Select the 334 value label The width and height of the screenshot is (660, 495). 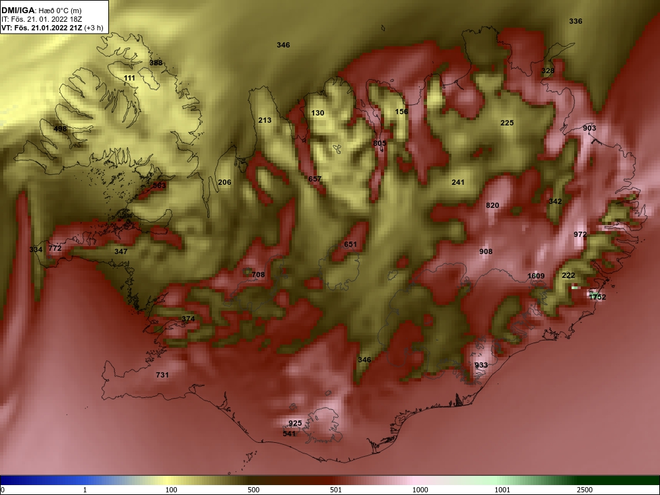pos(36,249)
